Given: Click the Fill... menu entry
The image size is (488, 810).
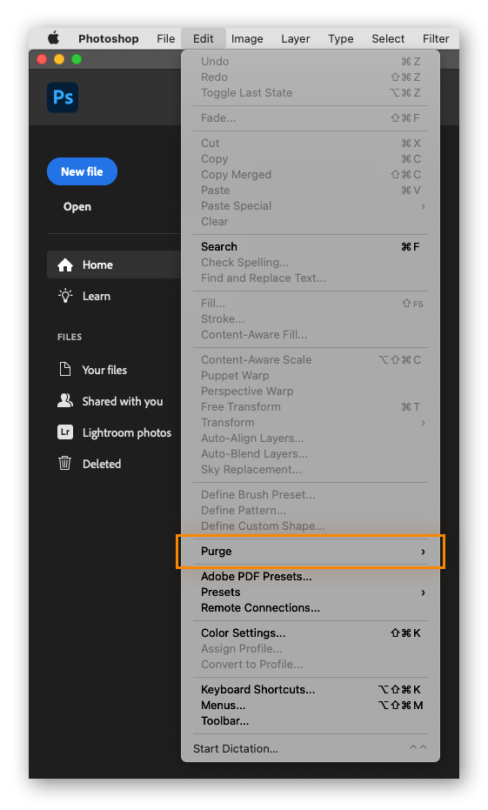Looking at the screenshot, I should (x=311, y=304).
